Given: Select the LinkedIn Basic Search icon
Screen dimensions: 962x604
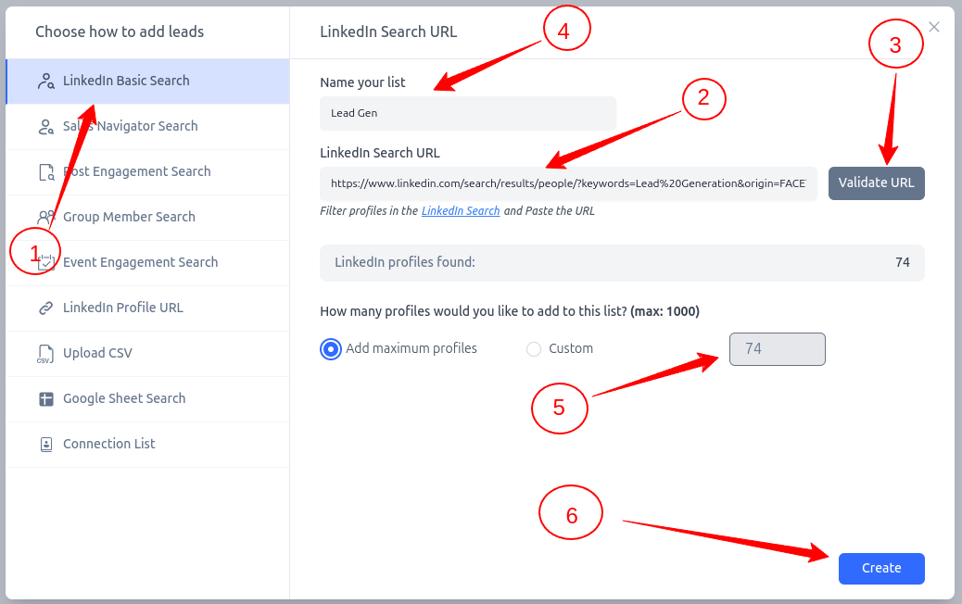Looking at the screenshot, I should click(44, 81).
